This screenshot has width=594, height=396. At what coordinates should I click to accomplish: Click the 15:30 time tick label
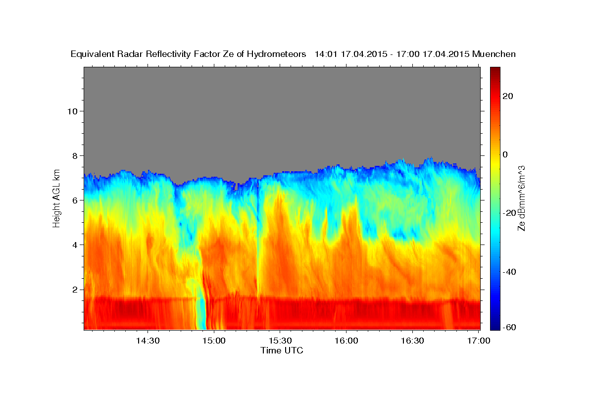(280, 341)
